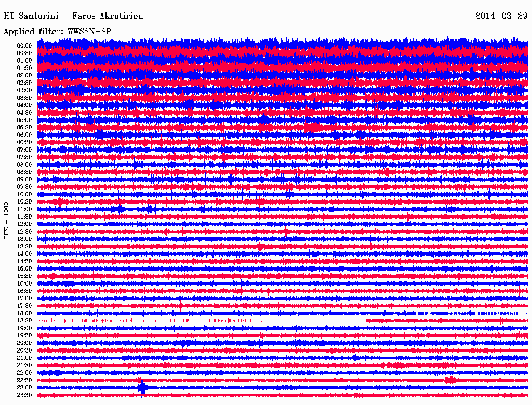
Task: Click the station title 'HT Santorini – Faros Akrotiriou'
Action: coord(73,16)
